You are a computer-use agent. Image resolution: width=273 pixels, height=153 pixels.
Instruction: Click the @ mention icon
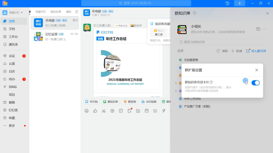click(112, 111)
